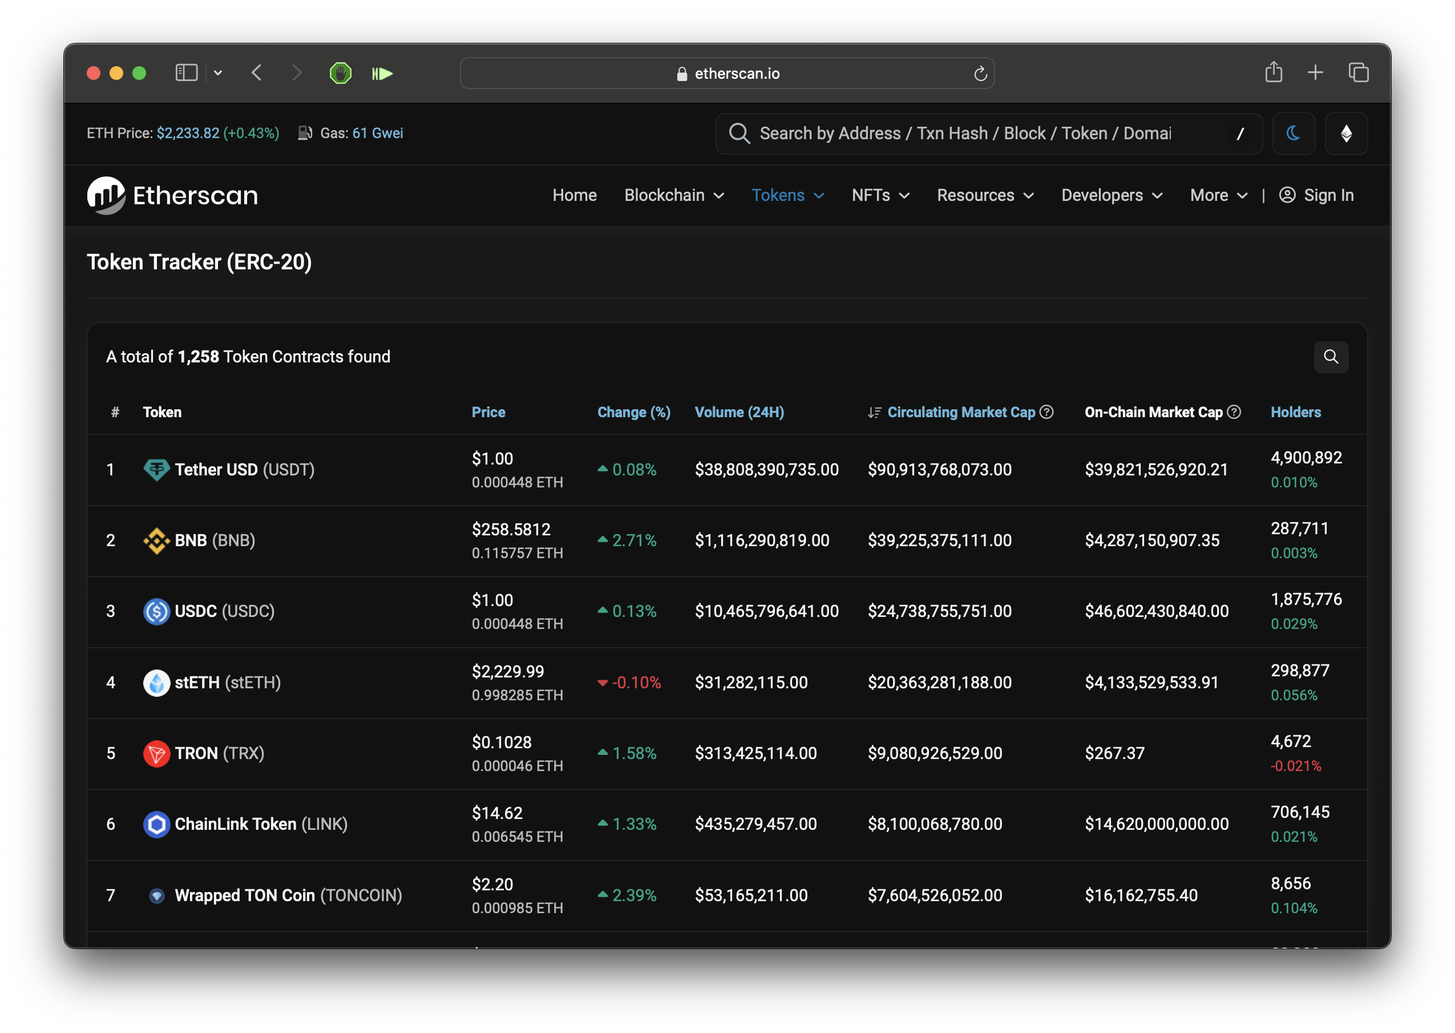Select stETH's change value -0.10%
1455x1033 pixels.
pos(637,683)
